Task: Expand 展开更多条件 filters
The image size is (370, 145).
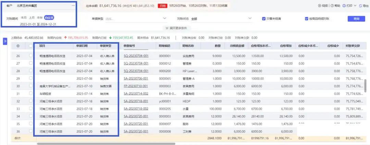Action: (176, 28)
